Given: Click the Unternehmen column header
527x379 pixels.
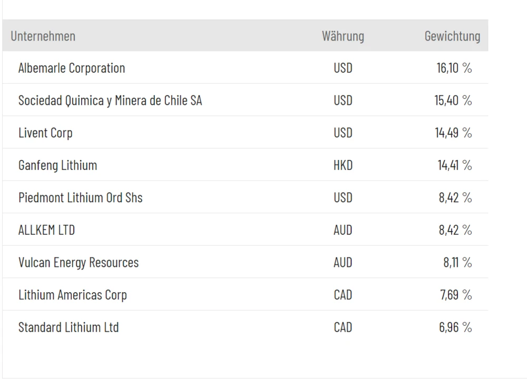Looking at the screenshot, I should 43,36.
